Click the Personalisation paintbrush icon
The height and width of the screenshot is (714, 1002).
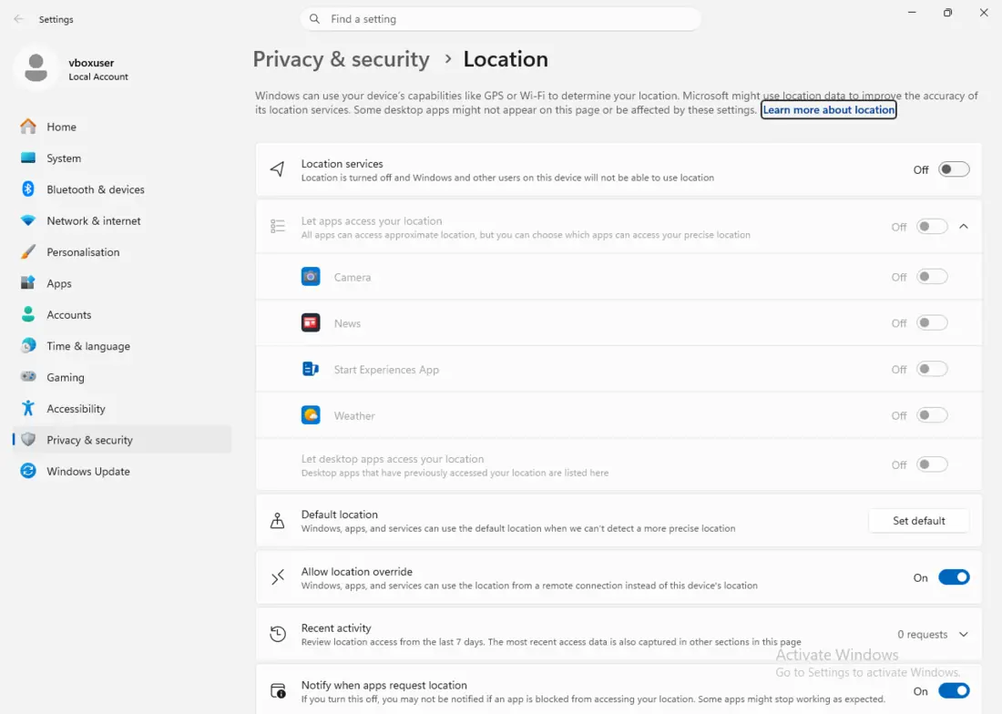(28, 251)
